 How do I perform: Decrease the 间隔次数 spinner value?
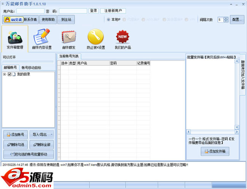coord(226,21)
